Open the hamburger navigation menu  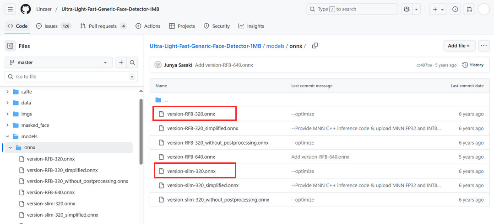click(x=11, y=9)
